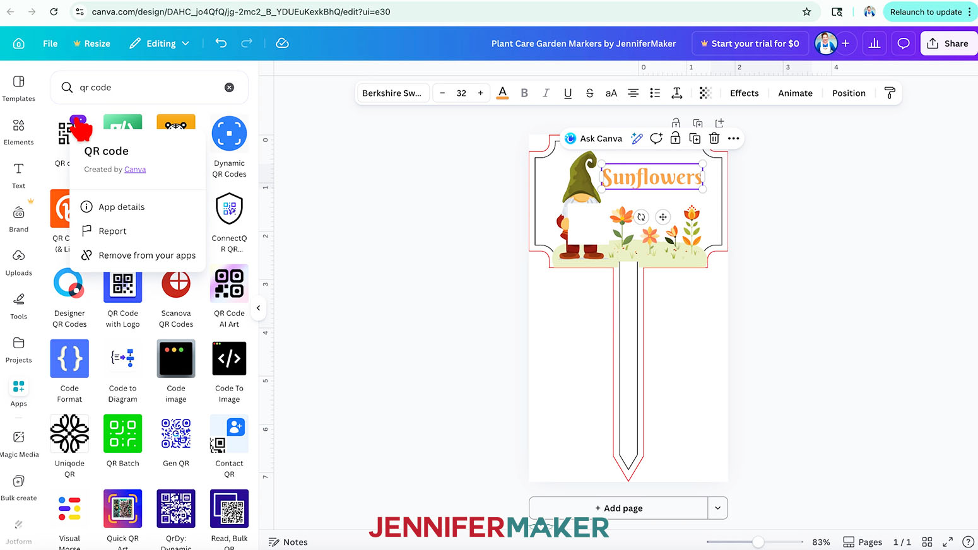978x550 pixels.
Task: Open text spacing options
Action: point(676,93)
